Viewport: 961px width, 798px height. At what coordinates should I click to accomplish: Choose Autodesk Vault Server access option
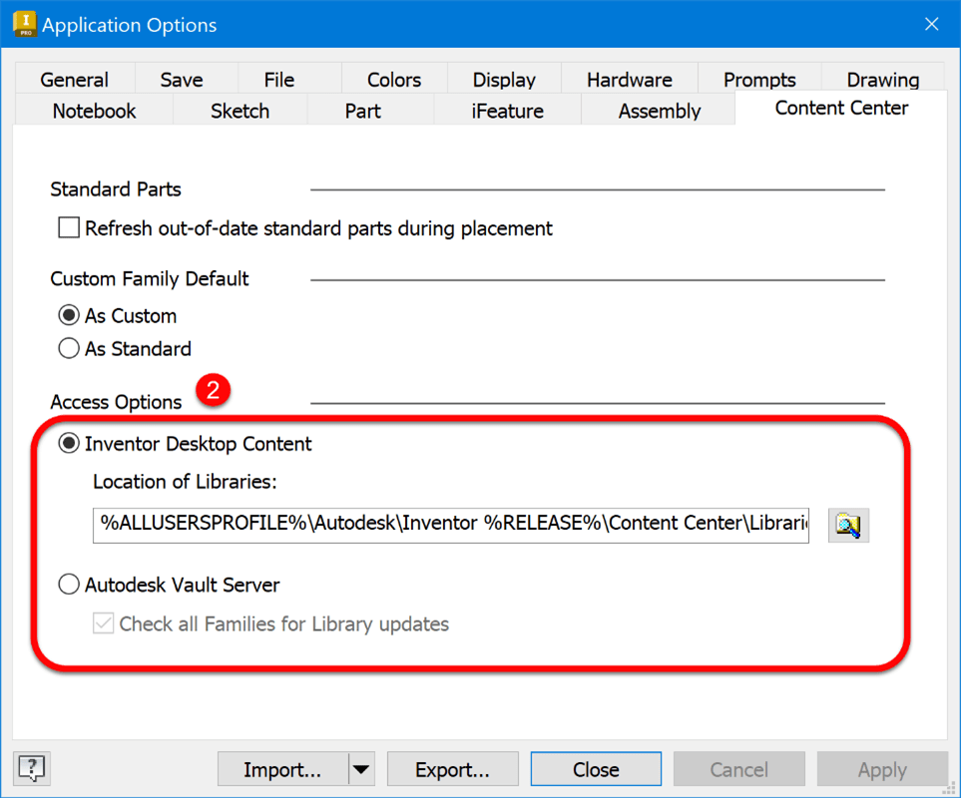(x=69, y=585)
